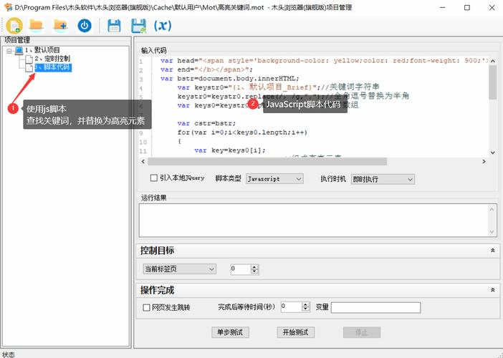Minimize the 项目管理 window
The height and width of the screenshot is (358, 503).
pos(443,7)
